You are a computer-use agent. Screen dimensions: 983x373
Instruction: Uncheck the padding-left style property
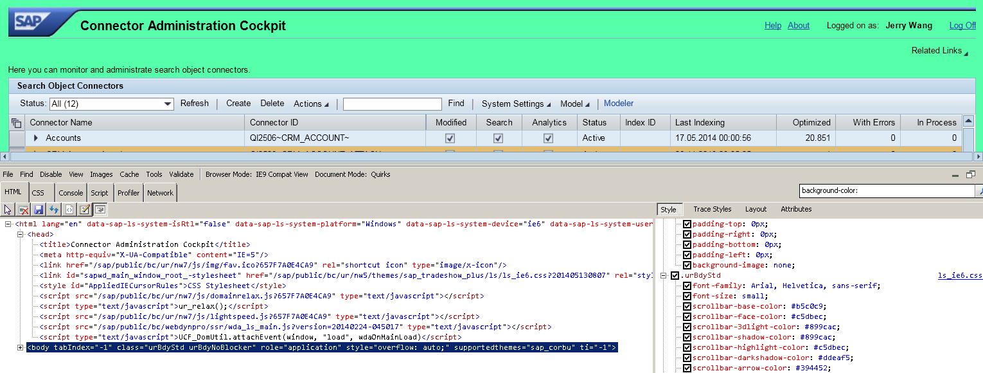pyautogui.click(x=687, y=255)
